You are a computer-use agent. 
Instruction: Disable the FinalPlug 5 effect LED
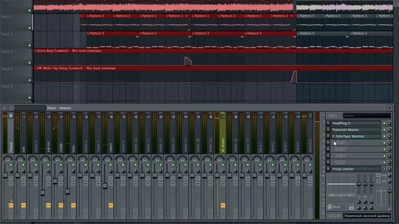click(x=384, y=123)
